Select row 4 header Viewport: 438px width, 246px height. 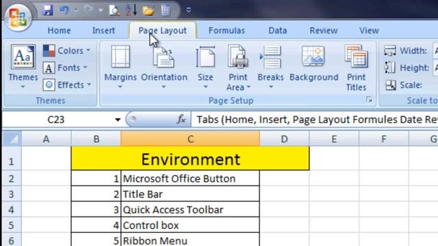(x=12, y=210)
